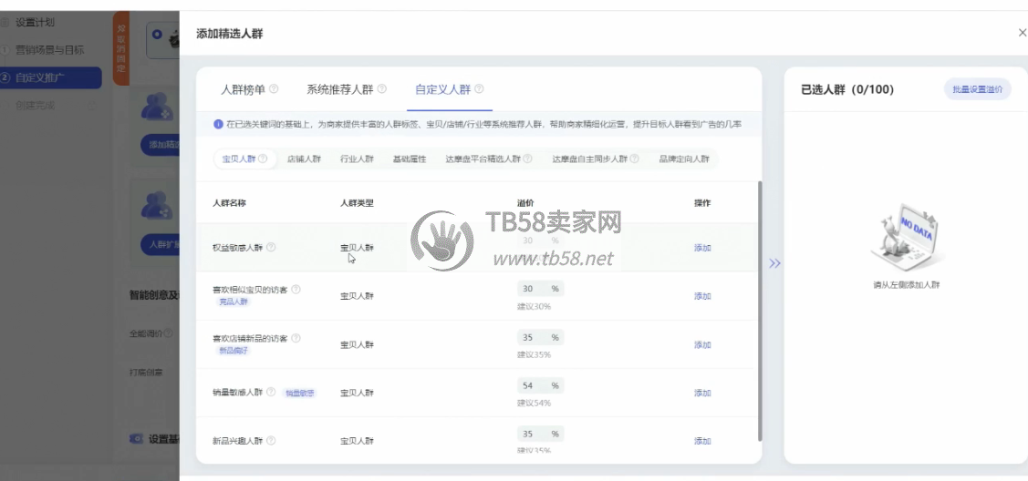Click help icon next to 喜欢店铺新品的访客
The width and height of the screenshot is (1028, 481).
(x=296, y=338)
